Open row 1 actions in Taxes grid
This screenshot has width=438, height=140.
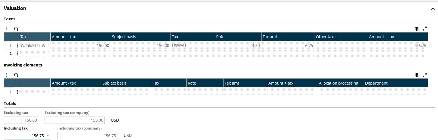[x=17, y=46]
